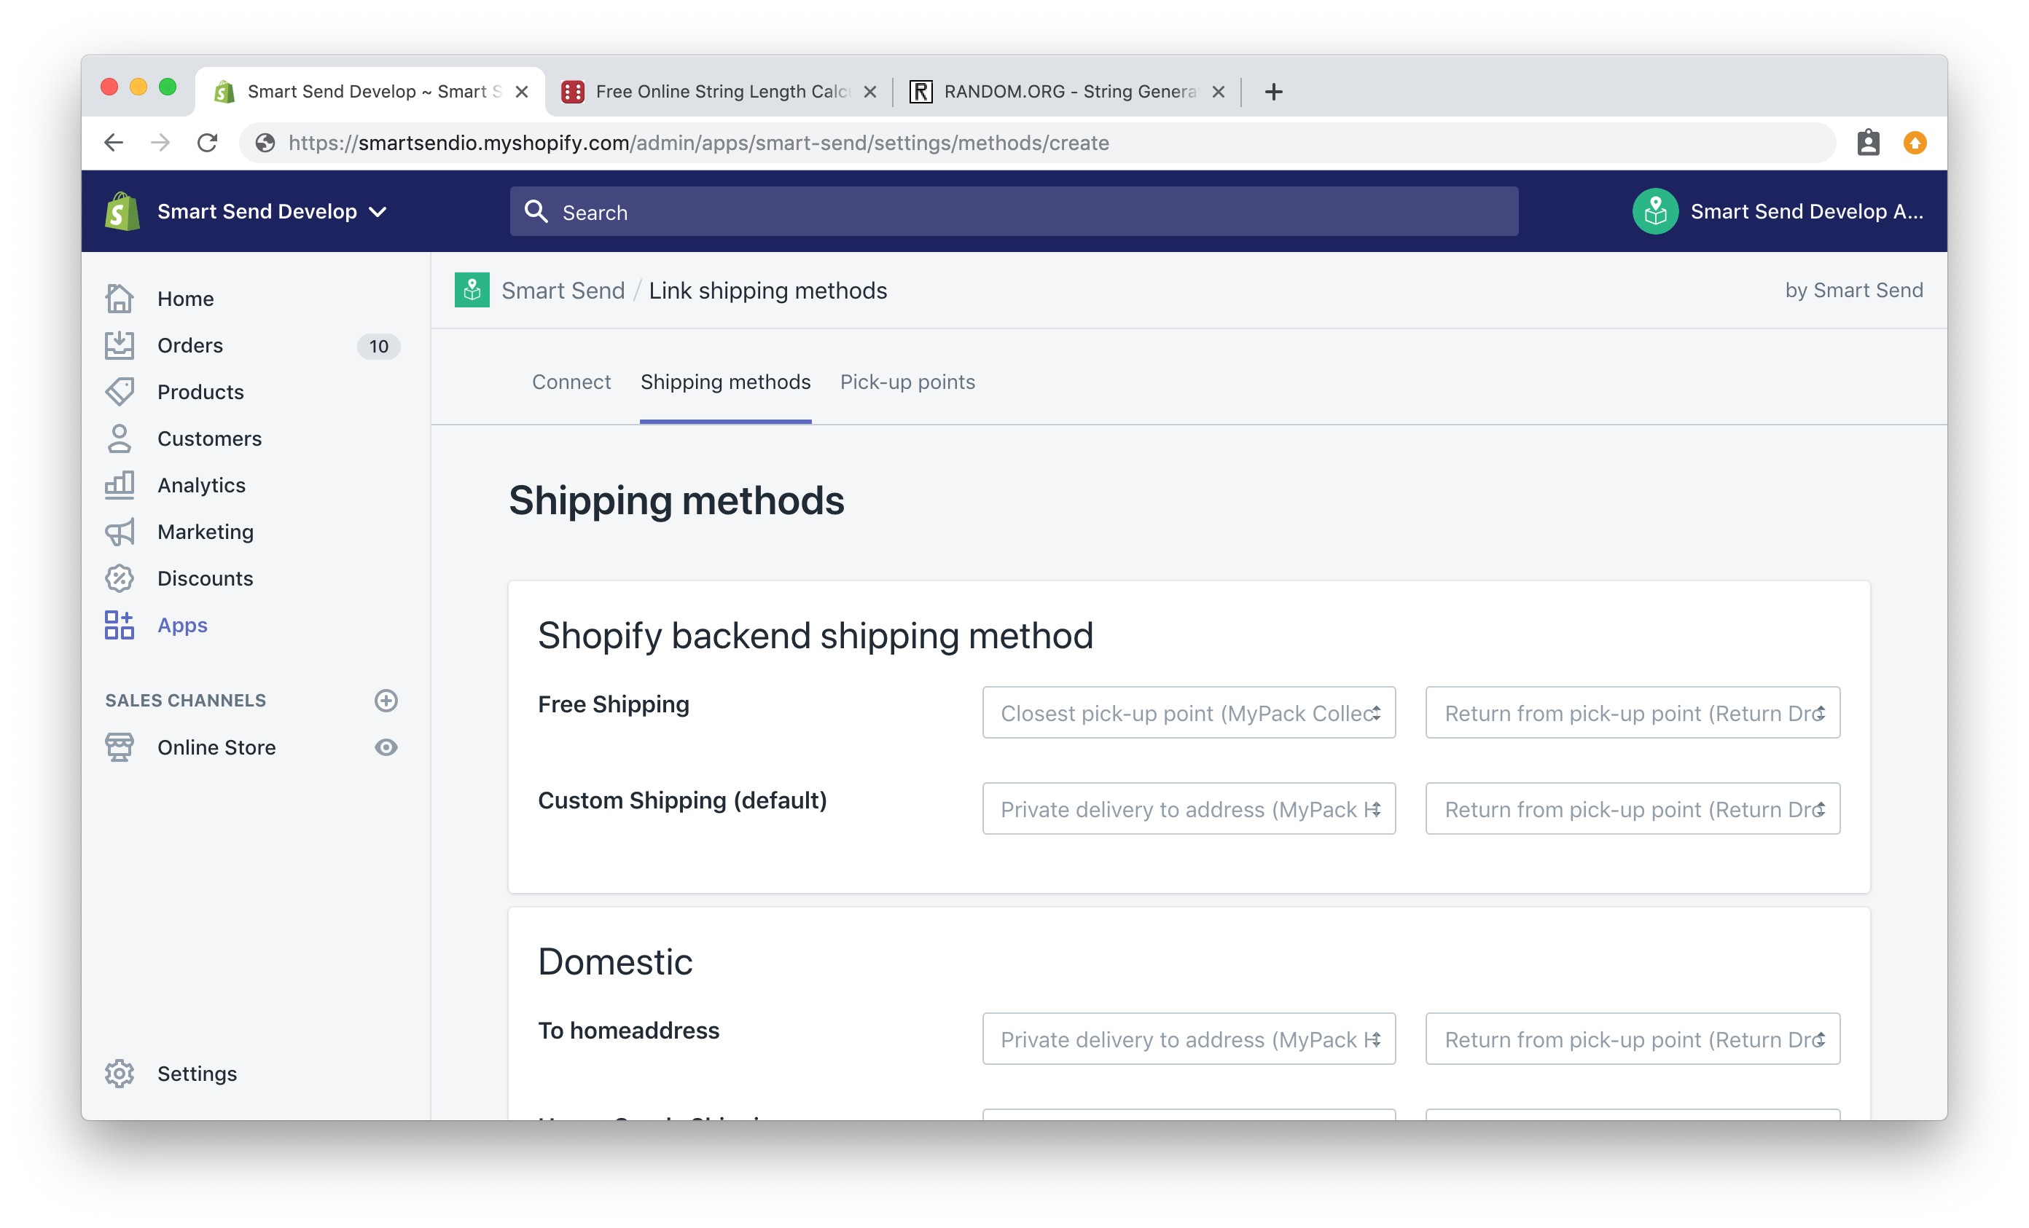The width and height of the screenshot is (2029, 1228).
Task: Click the Orders icon in sidebar
Action: tap(122, 345)
